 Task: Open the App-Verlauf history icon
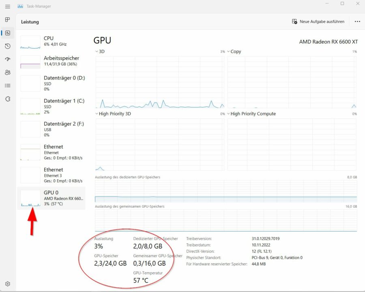[7, 46]
